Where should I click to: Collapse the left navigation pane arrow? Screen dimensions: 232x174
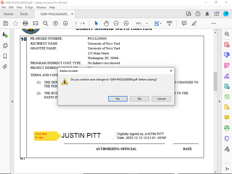12,101
